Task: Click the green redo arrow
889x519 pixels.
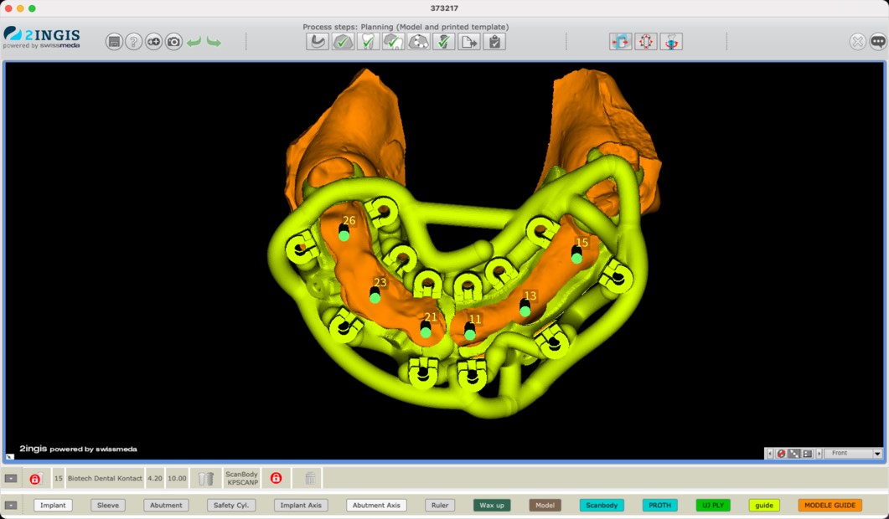Action: [x=214, y=41]
